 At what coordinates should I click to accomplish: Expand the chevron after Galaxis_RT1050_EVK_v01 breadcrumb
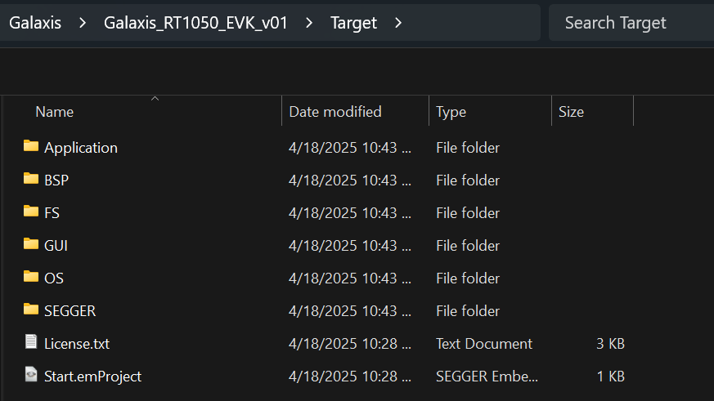coord(309,23)
